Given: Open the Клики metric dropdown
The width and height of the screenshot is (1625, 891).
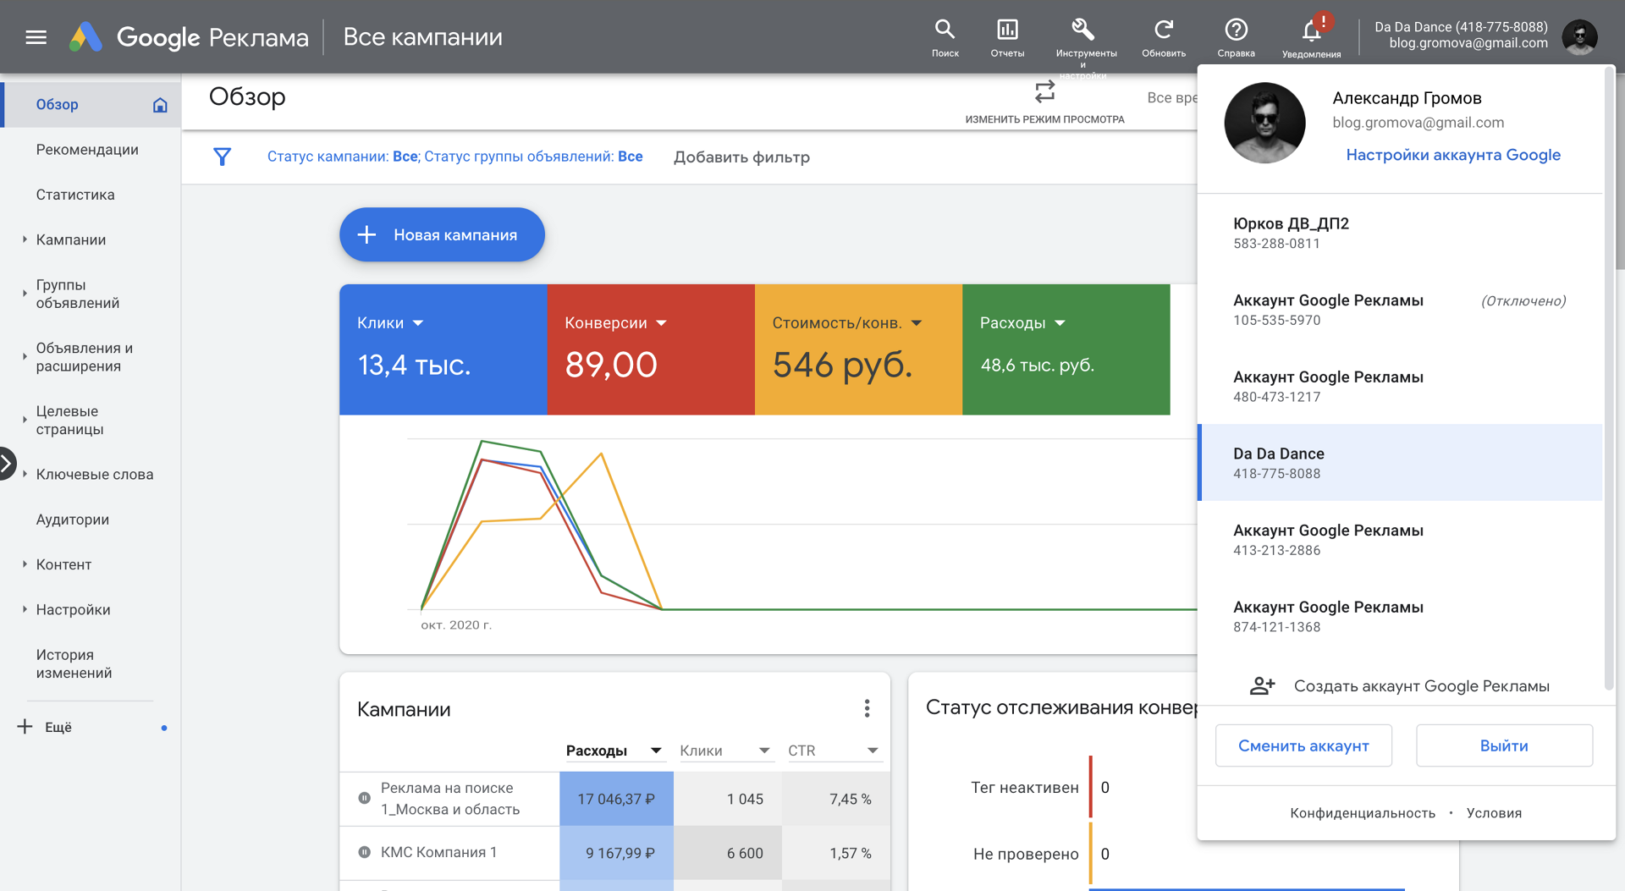Looking at the screenshot, I should (418, 323).
